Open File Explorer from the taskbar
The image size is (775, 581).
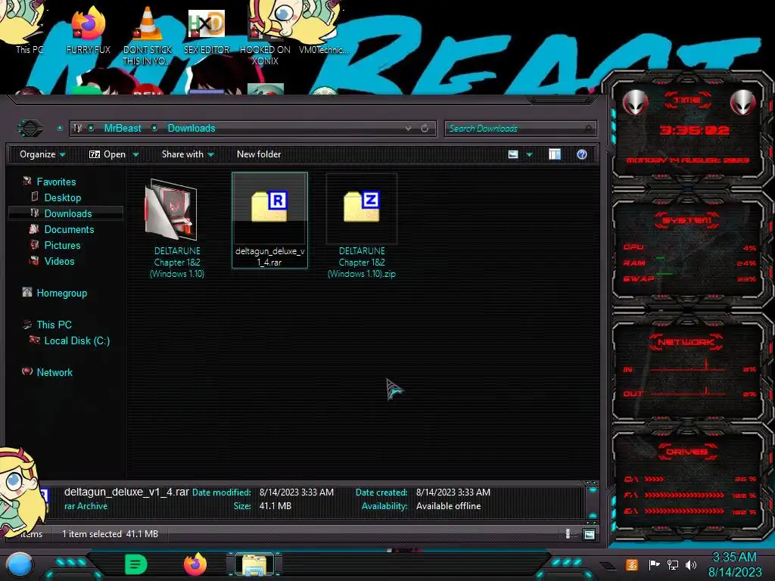254,565
